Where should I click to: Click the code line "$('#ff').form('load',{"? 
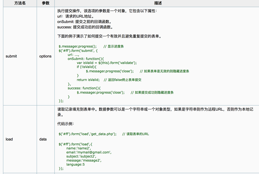click(x=75, y=144)
